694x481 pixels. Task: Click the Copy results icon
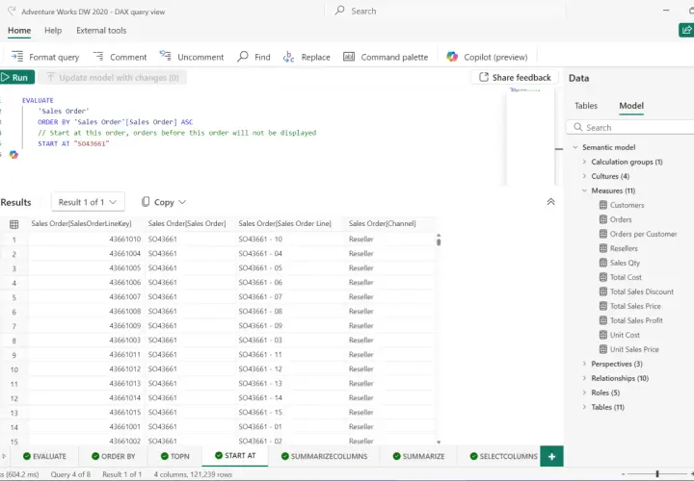(146, 202)
